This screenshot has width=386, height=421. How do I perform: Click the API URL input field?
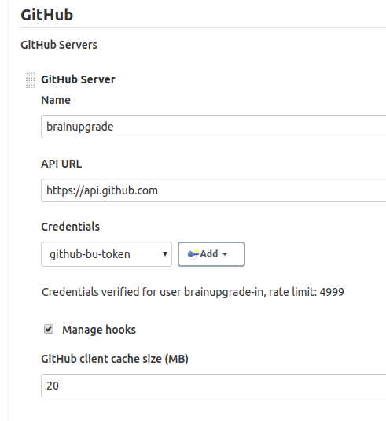tap(214, 190)
